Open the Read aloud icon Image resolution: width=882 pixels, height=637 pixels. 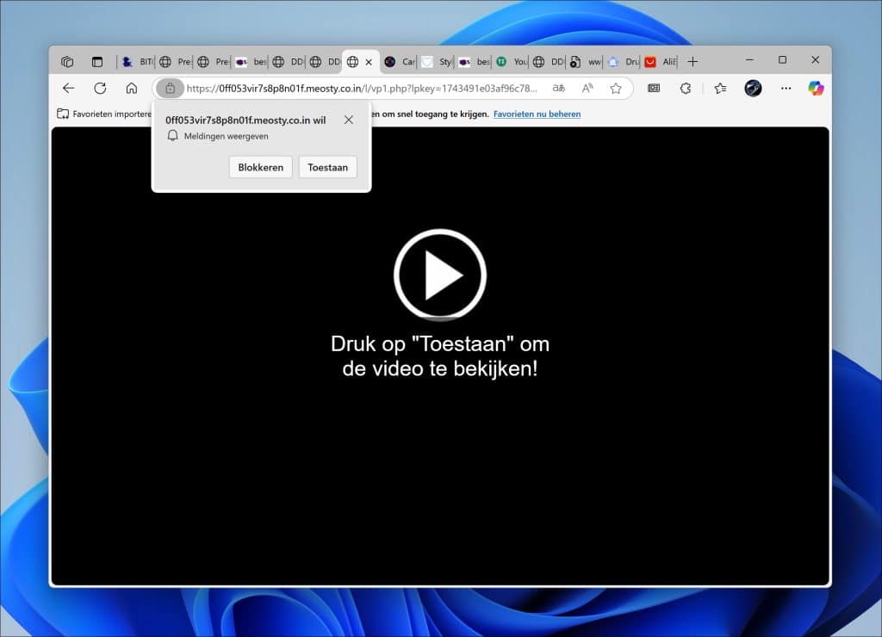click(x=587, y=88)
